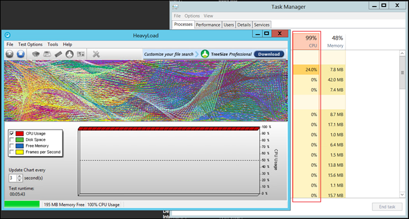Open the HeavyLoad Tools menu

point(53,44)
